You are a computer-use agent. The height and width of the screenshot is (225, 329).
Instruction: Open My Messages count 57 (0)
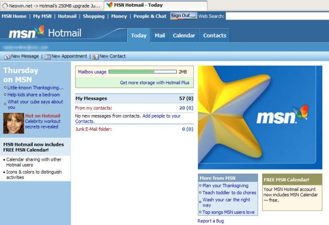click(x=186, y=98)
